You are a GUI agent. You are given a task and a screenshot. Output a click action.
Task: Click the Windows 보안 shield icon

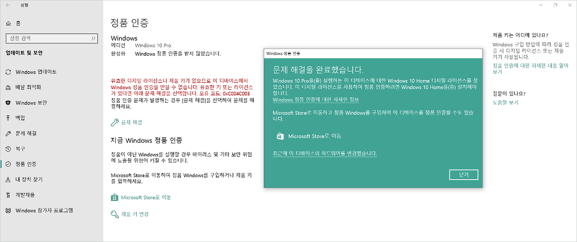(8, 103)
